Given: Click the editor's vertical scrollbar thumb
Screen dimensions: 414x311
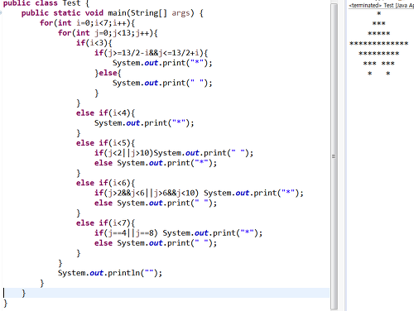Looking at the screenshot, I should pyautogui.click(x=334, y=156).
